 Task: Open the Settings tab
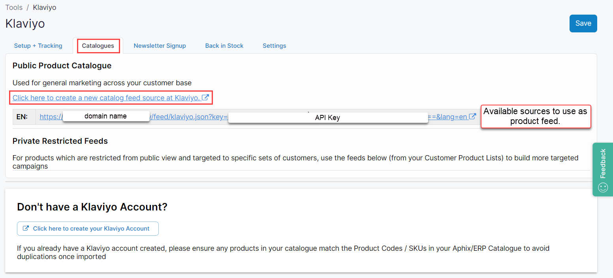(x=274, y=46)
